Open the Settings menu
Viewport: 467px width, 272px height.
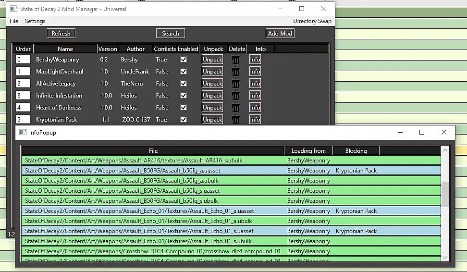coord(35,21)
